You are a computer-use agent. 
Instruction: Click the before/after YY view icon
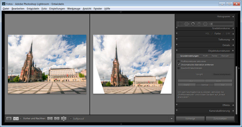pos(16,119)
